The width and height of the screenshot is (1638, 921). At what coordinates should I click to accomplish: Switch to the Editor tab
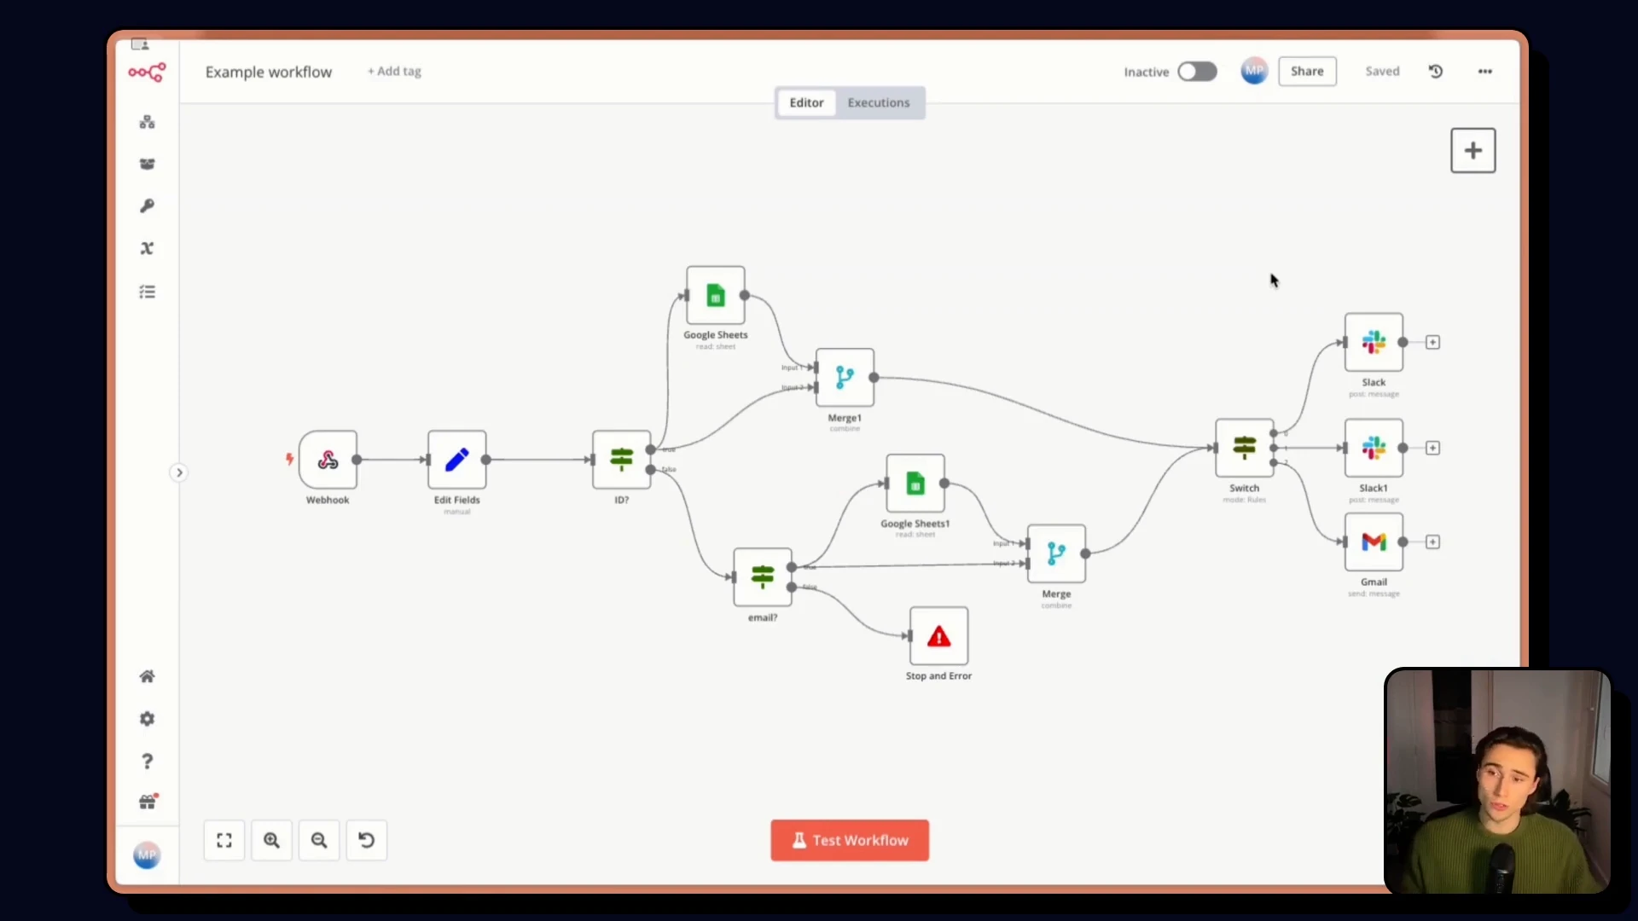pyautogui.click(x=806, y=102)
